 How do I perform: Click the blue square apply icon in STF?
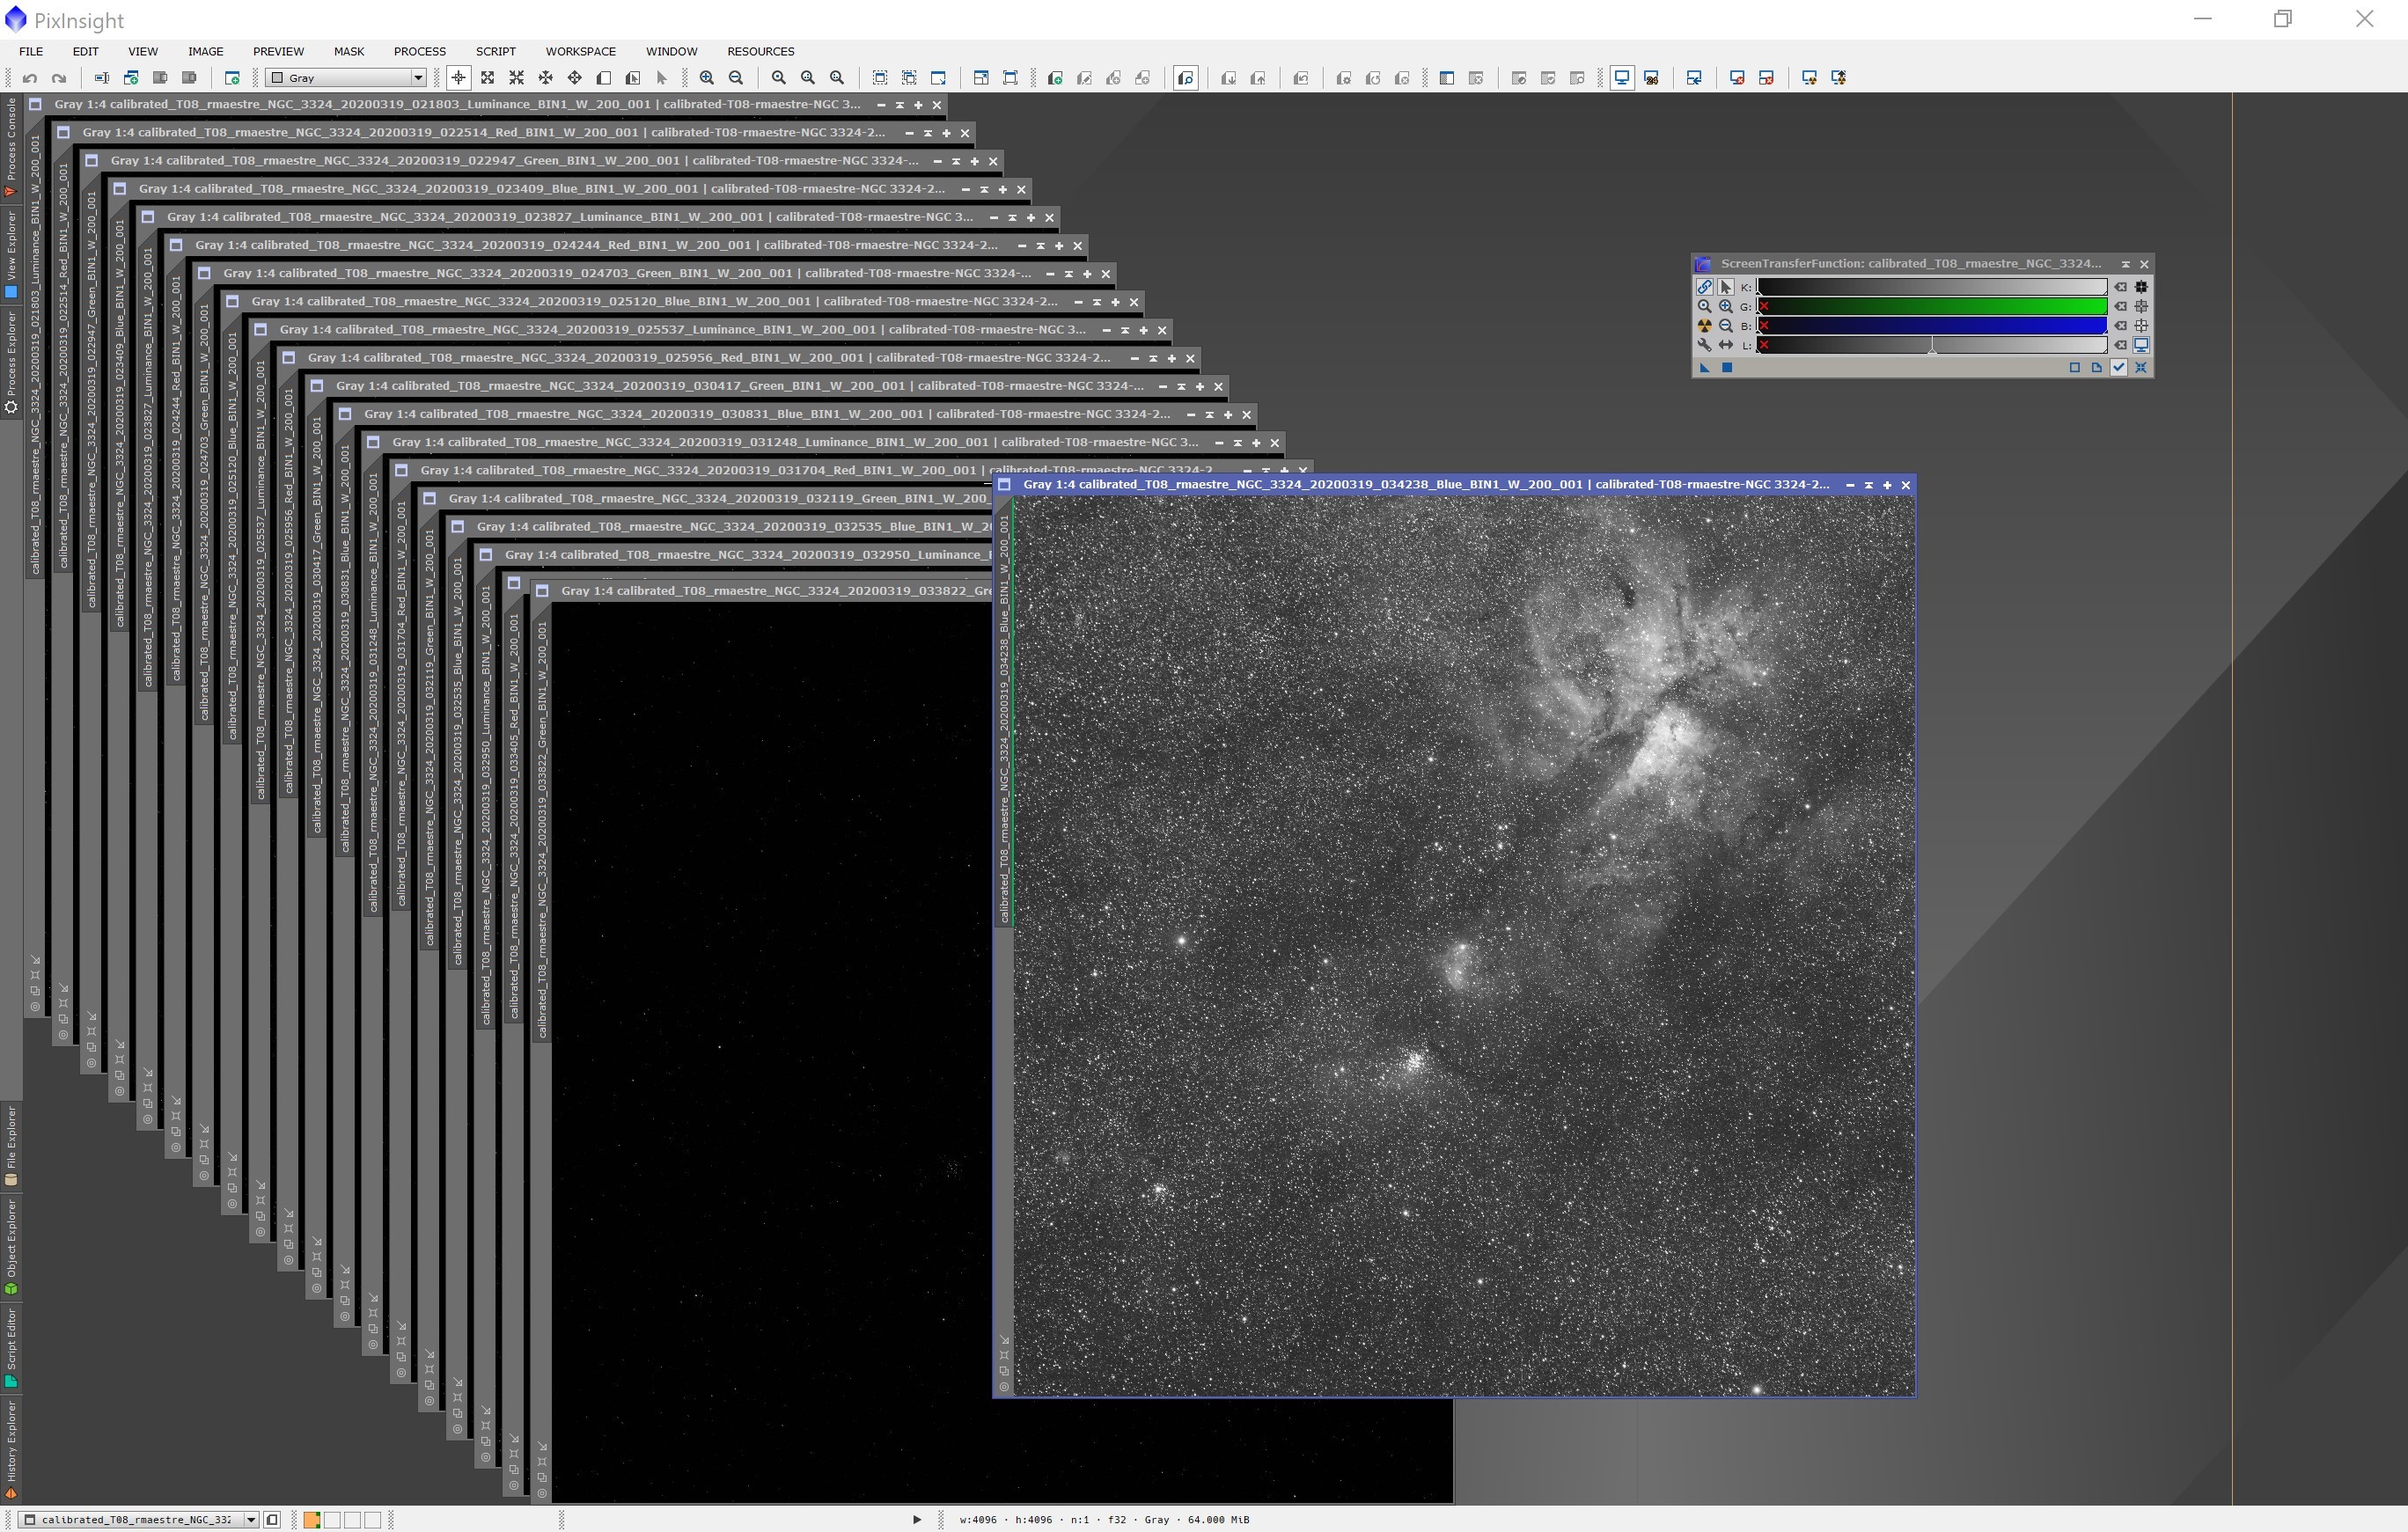[x=1727, y=368]
